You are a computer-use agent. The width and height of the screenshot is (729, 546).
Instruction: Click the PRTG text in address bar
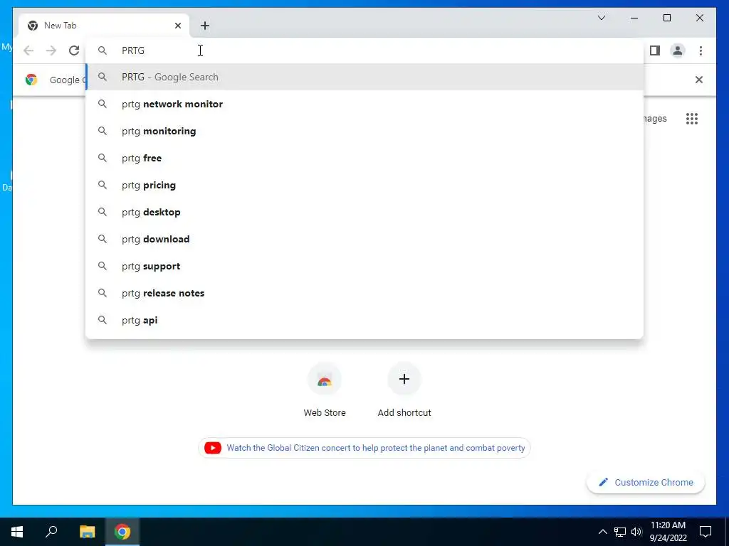(133, 50)
